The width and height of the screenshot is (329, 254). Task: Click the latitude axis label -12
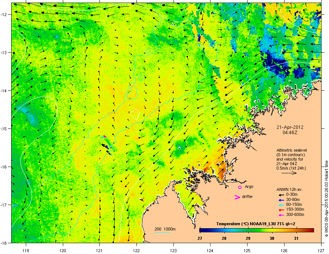click(x=3, y=15)
